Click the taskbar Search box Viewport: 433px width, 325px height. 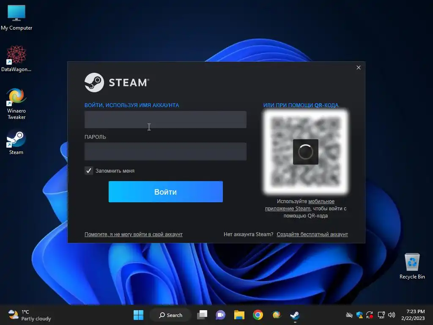click(x=171, y=315)
